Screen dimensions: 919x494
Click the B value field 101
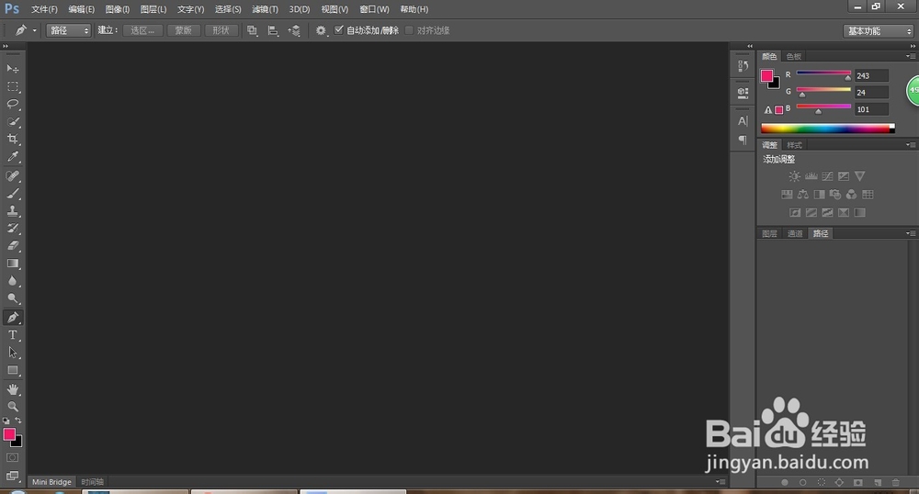[x=871, y=109]
